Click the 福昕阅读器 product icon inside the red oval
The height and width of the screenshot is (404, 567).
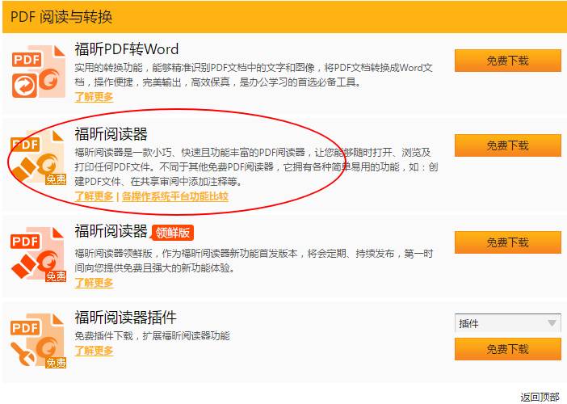coord(38,158)
